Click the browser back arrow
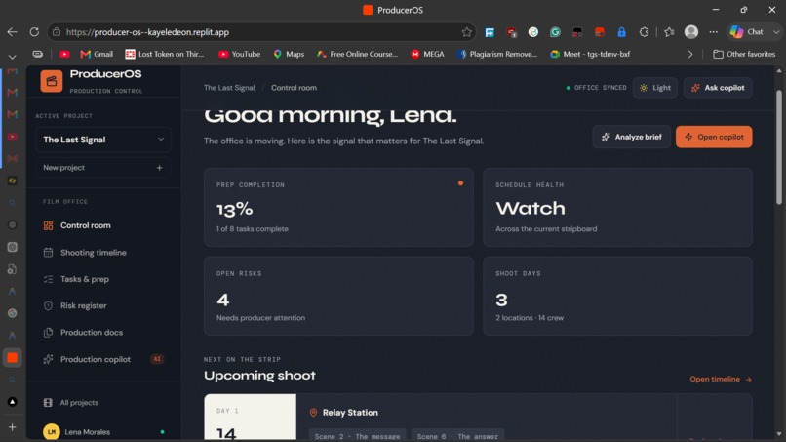Image resolution: width=786 pixels, height=442 pixels. pos(12,32)
